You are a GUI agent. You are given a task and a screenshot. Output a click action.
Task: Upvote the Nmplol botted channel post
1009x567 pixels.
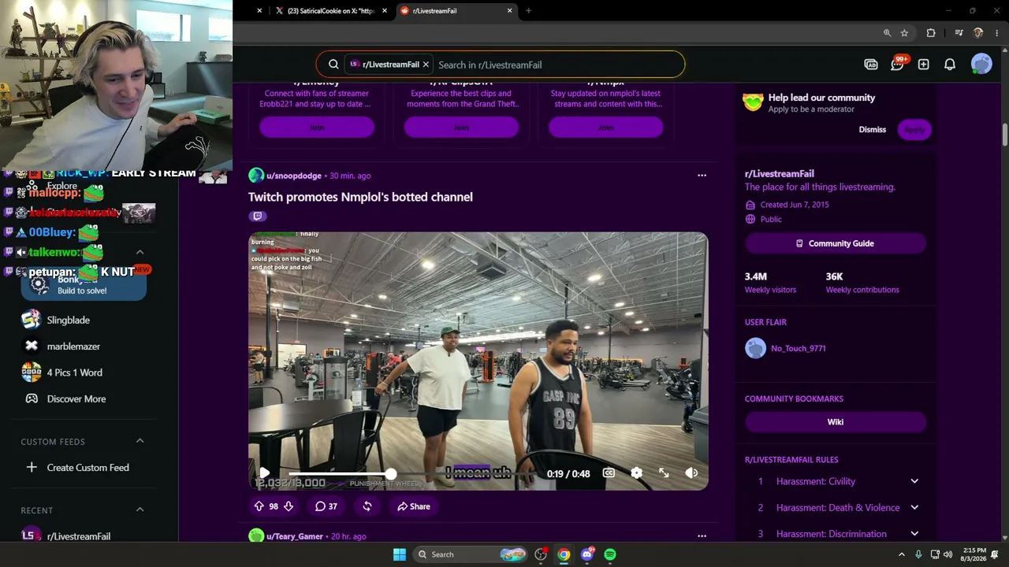click(259, 506)
